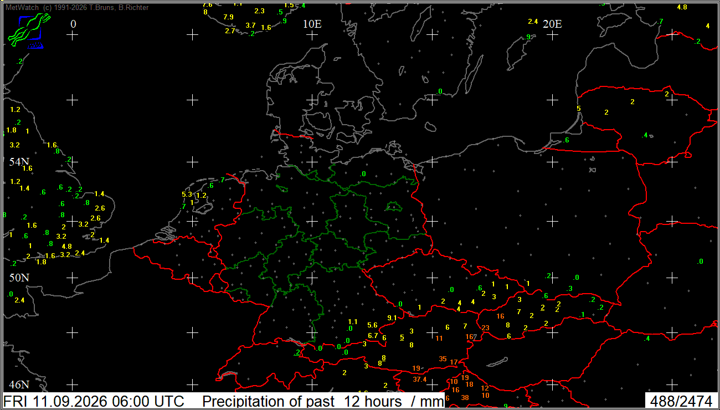Viewport: 720px width, 410px height.
Task: Select the 20E longitude label
Action: [552, 24]
